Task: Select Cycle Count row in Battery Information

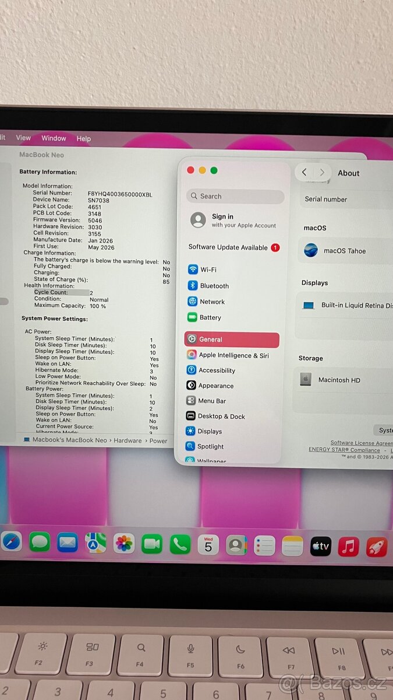Action: (x=63, y=293)
